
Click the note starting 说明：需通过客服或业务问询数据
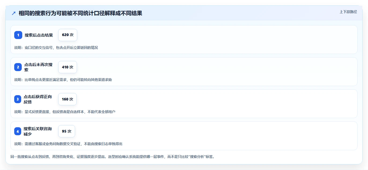click(x=68, y=144)
